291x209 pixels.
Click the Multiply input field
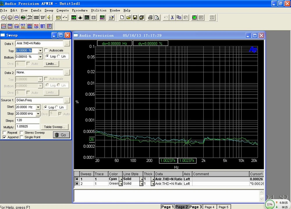pyautogui.click(x=27, y=127)
